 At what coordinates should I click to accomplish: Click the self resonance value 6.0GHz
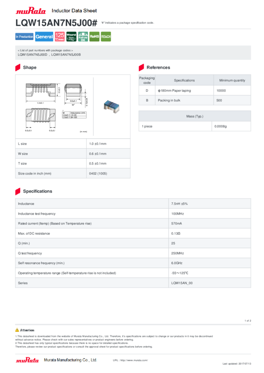tap(177, 263)
